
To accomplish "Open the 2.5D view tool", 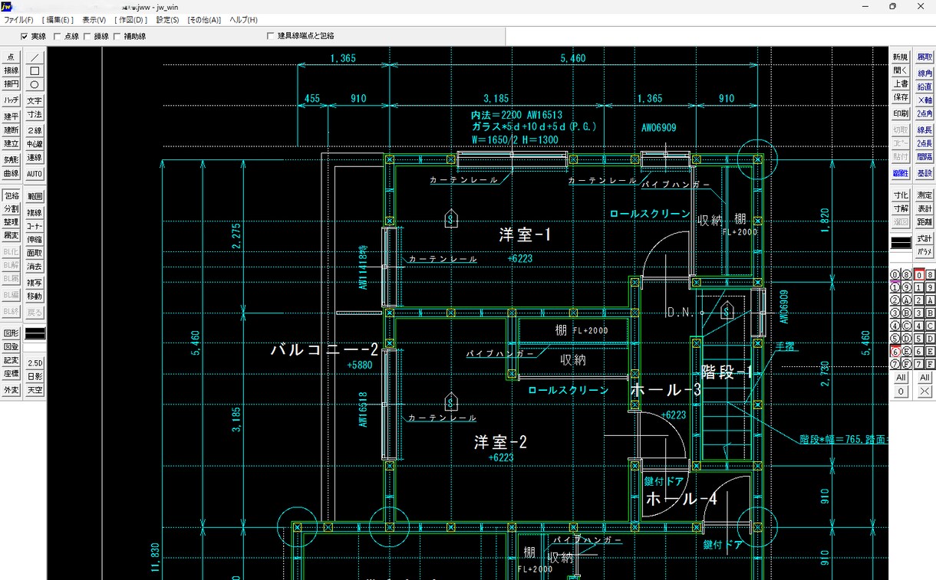I will (x=35, y=362).
